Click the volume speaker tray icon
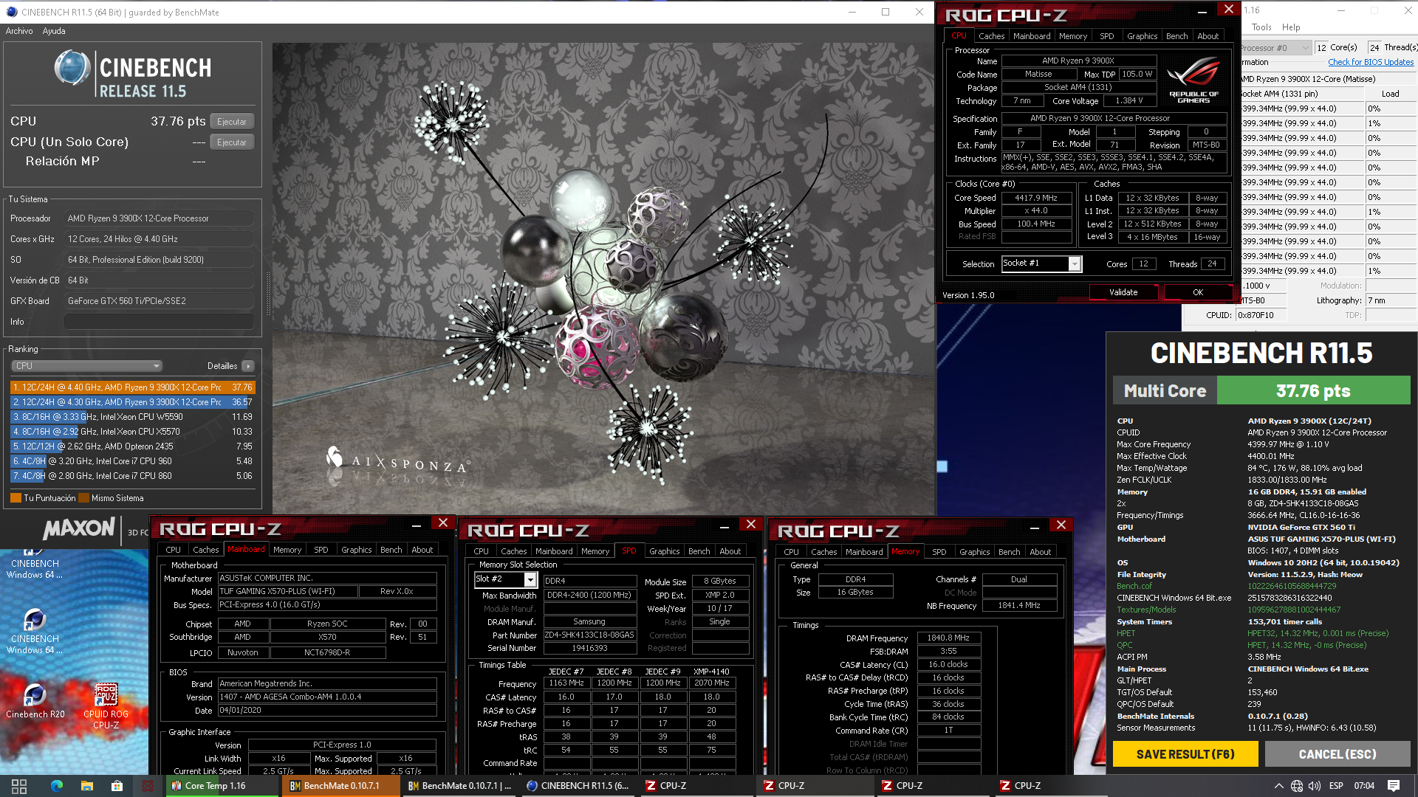1418x797 pixels. point(1315,786)
